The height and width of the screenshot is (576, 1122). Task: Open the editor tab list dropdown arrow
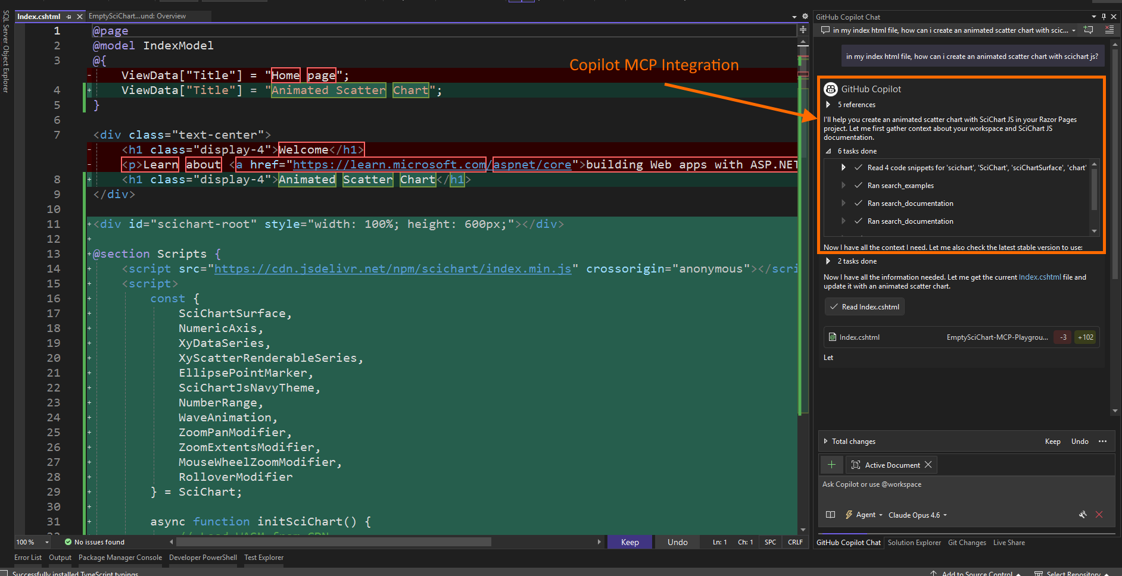794,17
